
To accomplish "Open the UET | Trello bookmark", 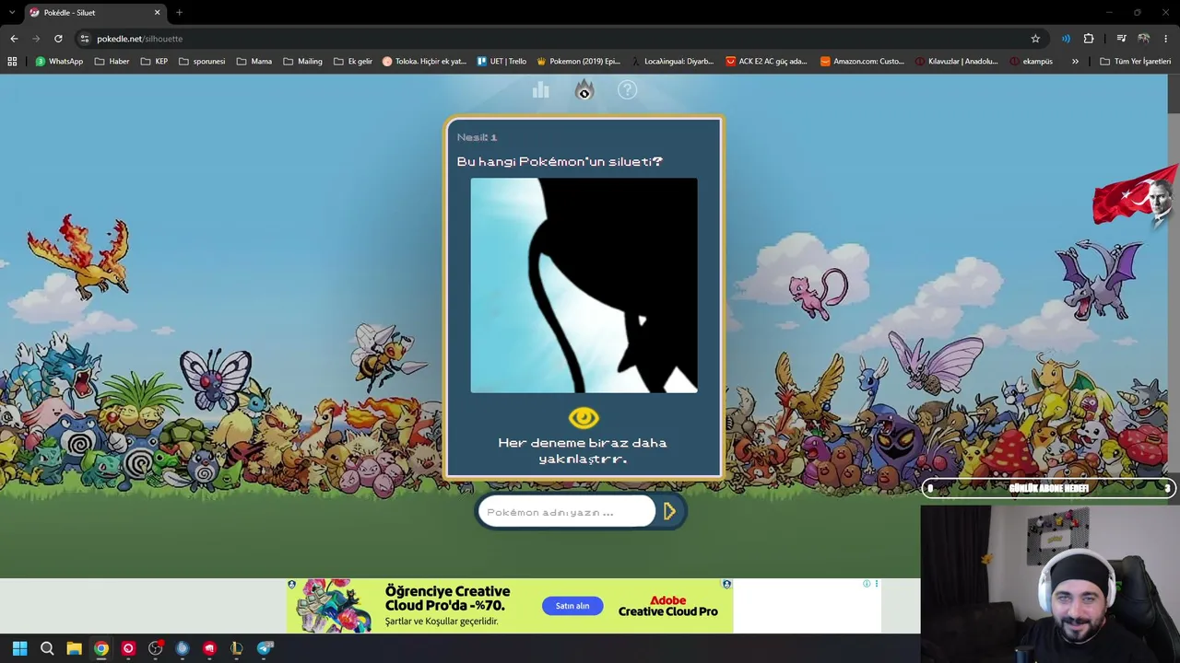I will (x=501, y=62).
